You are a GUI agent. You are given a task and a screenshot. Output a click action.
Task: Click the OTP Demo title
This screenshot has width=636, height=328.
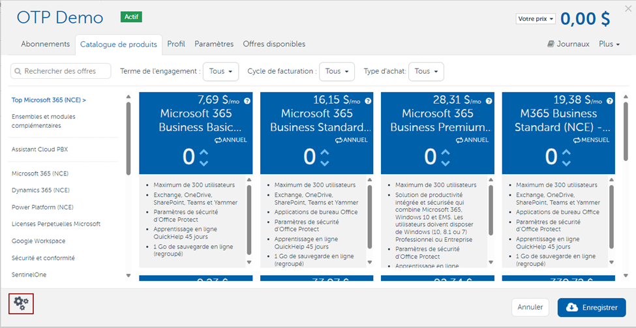pyautogui.click(x=60, y=18)
